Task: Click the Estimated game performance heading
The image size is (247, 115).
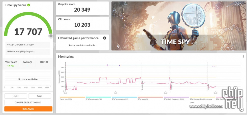Action: click(78, 38)
